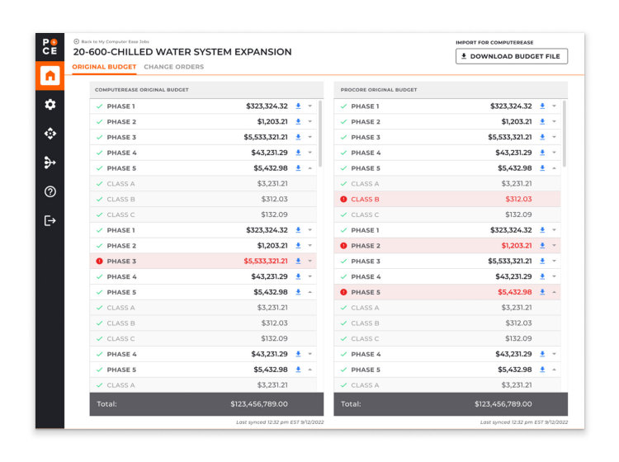Select the four-arrows sync icon in the sidebar
The height and width of the screenshot is (462, 619).
click(x=50, y=134)
